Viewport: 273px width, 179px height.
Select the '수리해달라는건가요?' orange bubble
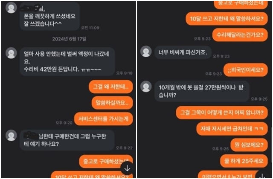pos(240,35)
